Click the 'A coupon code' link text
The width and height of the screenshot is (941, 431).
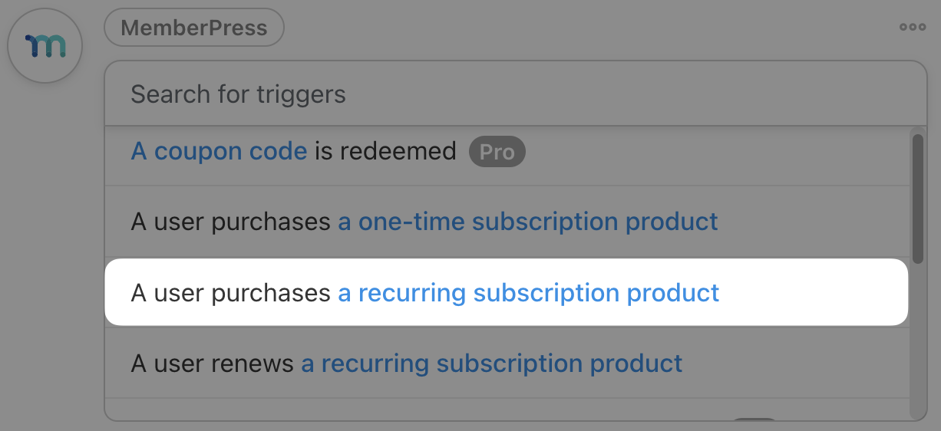click(x=219, y=151)
